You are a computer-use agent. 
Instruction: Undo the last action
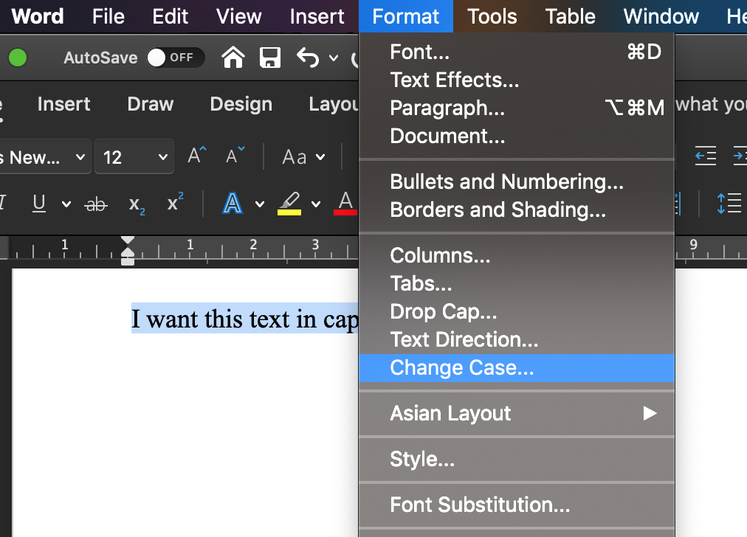pyautogui.click(x=308, y=57)
